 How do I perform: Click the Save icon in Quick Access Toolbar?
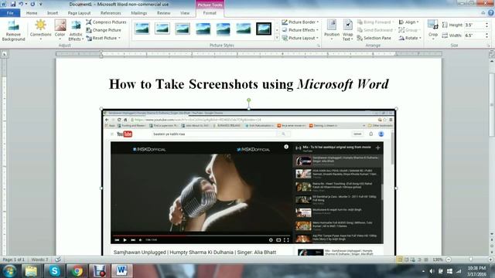[13, 4]
